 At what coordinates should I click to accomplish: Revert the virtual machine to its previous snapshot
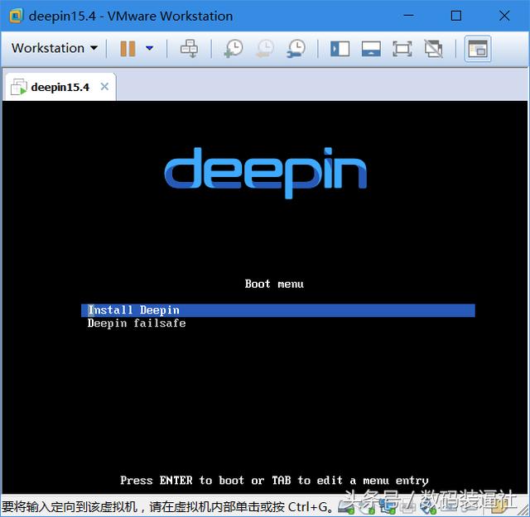click(265, 48)
